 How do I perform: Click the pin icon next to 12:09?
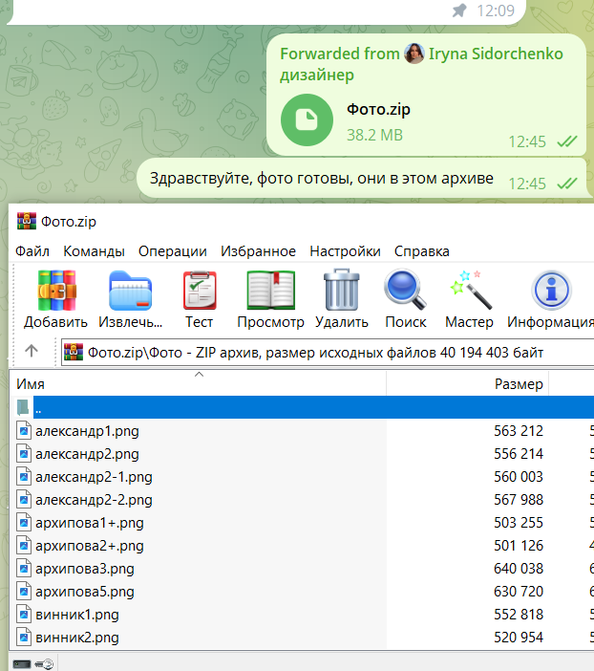459,11
